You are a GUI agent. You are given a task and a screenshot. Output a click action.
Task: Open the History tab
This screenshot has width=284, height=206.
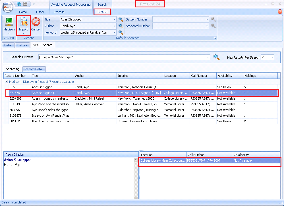tap(22, 45)
